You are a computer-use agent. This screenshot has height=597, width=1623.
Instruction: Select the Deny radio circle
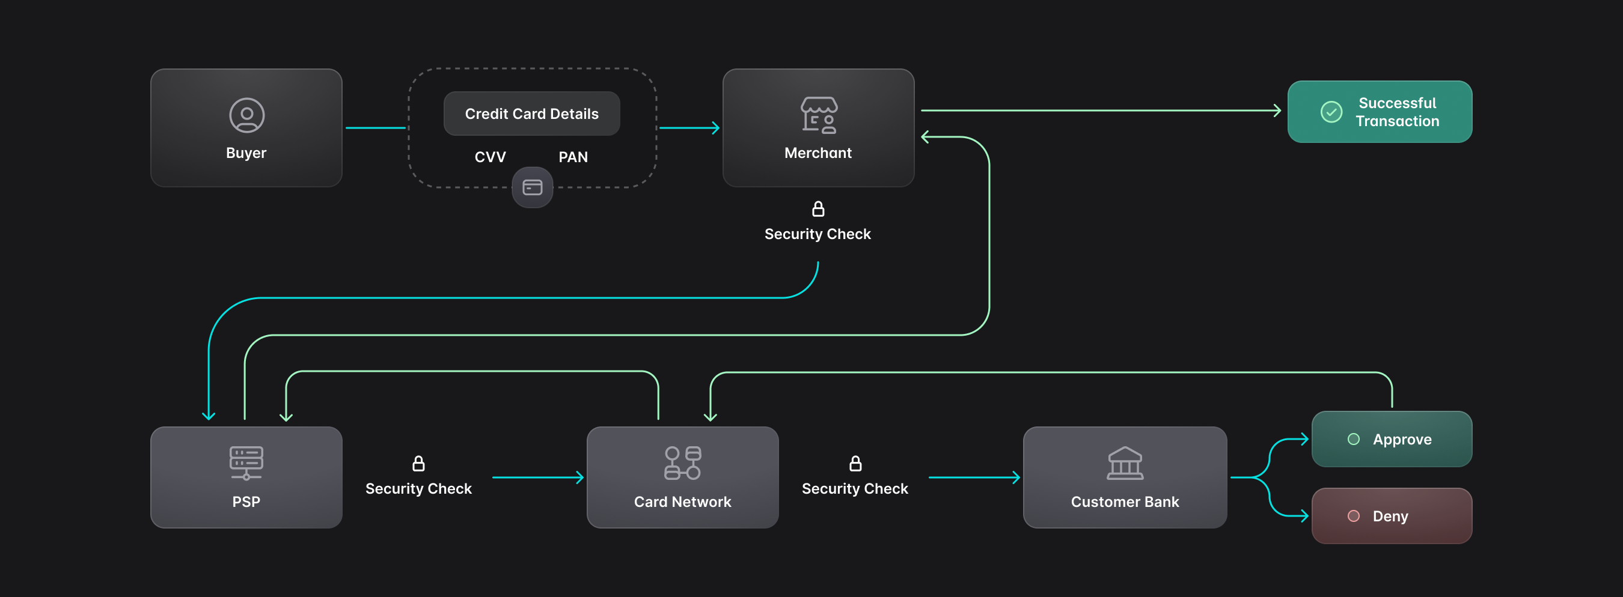pyautogui.click(x=1353, y=516)
